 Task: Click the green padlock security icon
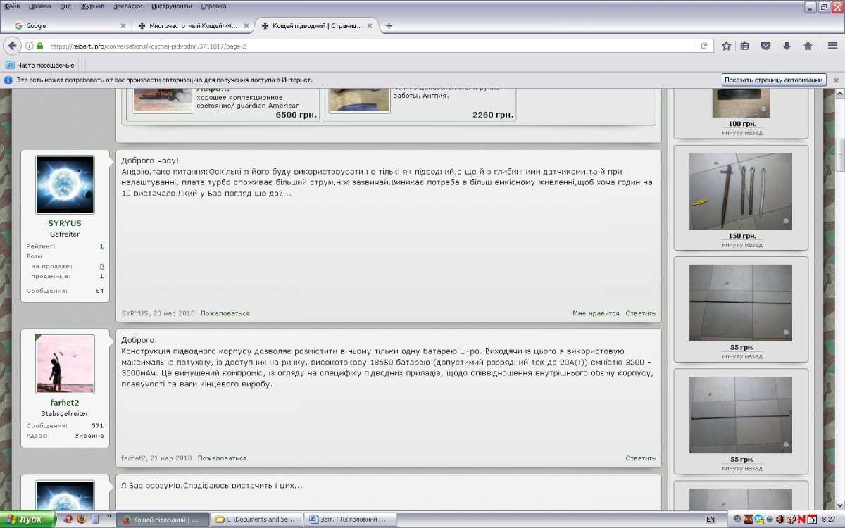[x=40, y=46]
